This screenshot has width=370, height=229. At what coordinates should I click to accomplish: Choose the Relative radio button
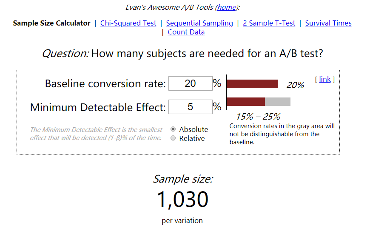173,138
